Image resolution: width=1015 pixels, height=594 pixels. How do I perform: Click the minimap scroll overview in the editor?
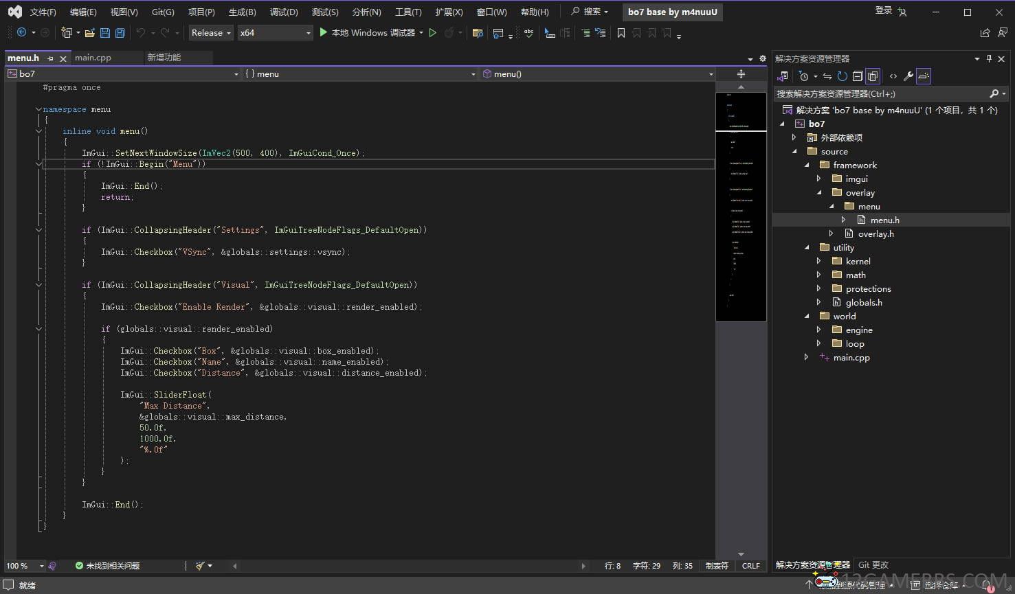pyautogui.click(x=741, y=206)
